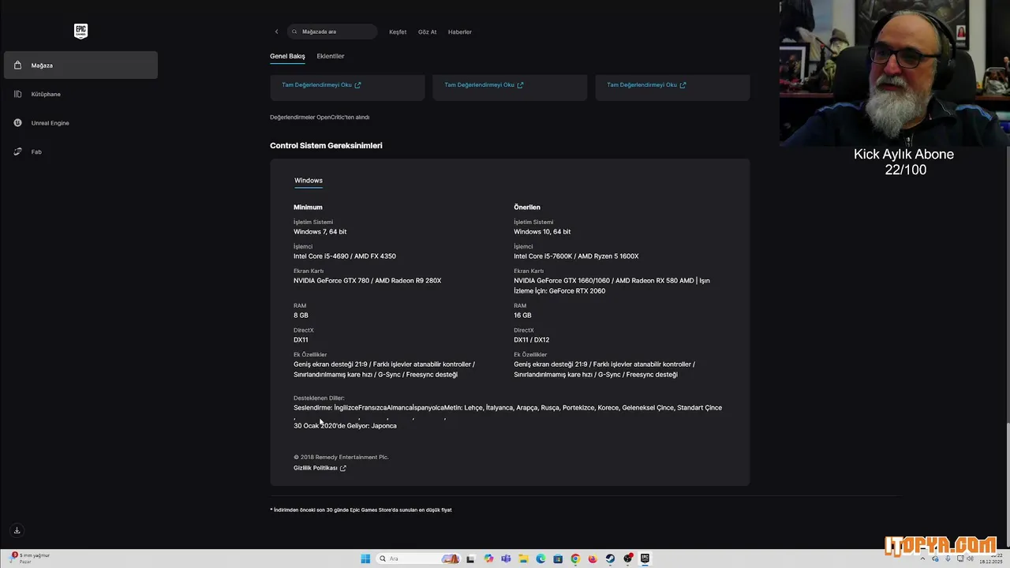Screen dimensions: 1010x568
Task: Click the Epic Games logo in sidebar
Action: click(80, 32)
